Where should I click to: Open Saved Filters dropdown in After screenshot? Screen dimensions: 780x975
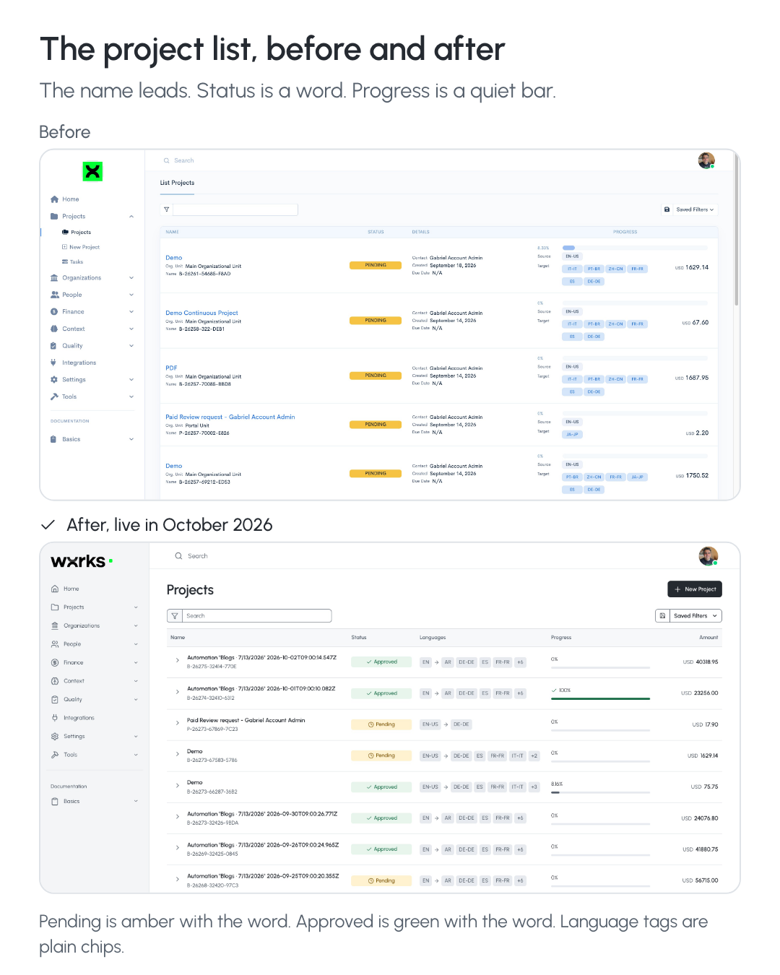tap(695, 616)
